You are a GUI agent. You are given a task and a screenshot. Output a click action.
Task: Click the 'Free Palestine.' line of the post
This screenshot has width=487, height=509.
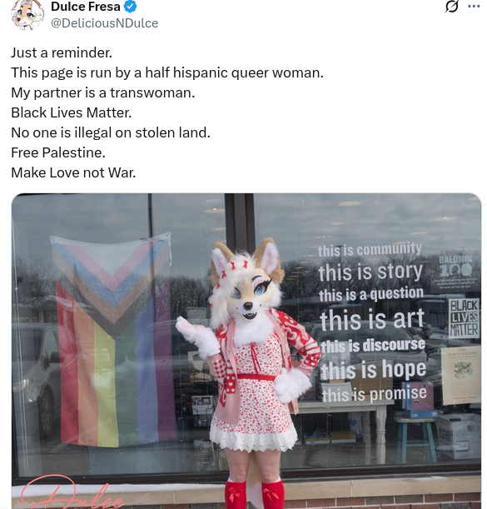click(58, 152)
